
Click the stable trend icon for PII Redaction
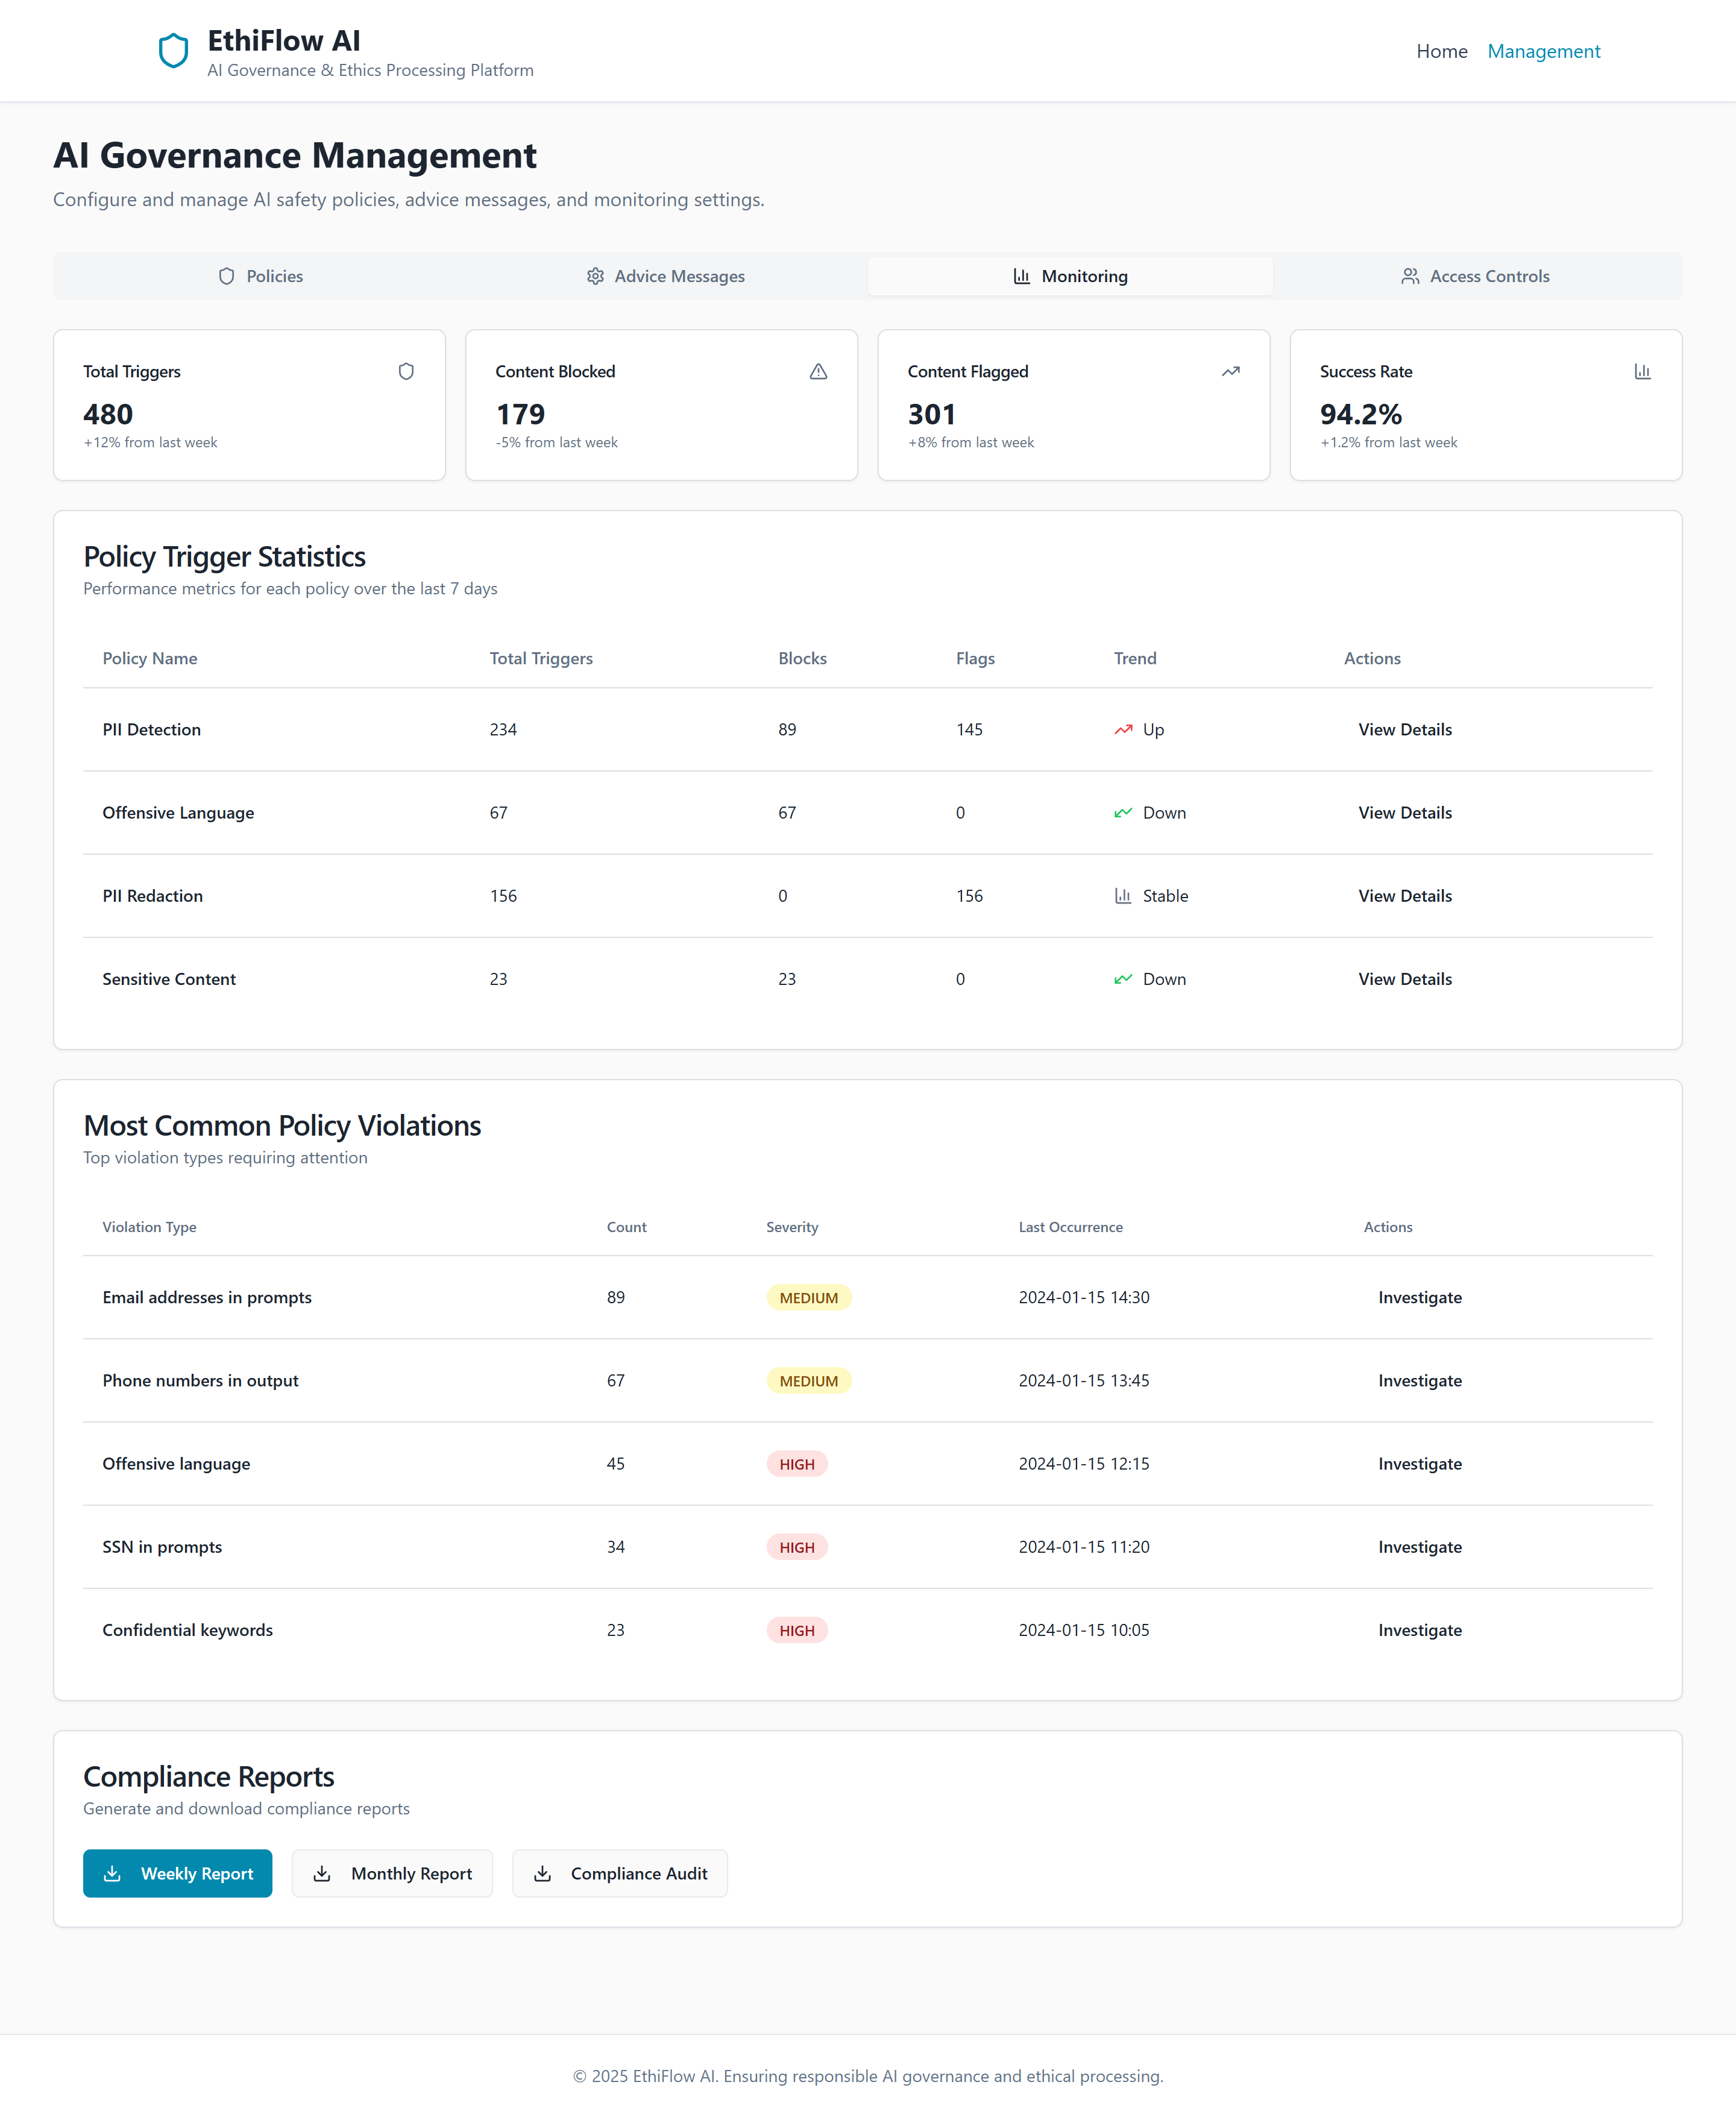click(1124, 896)
